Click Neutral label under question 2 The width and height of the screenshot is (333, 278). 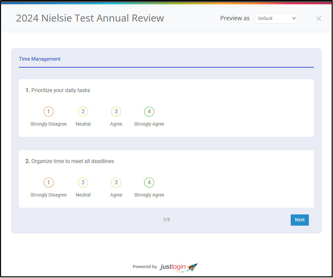click(83, 195)
